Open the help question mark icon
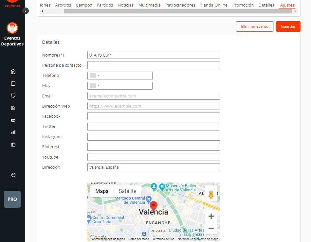Screen dimensions: 311x242 click(x=13, y=175)
